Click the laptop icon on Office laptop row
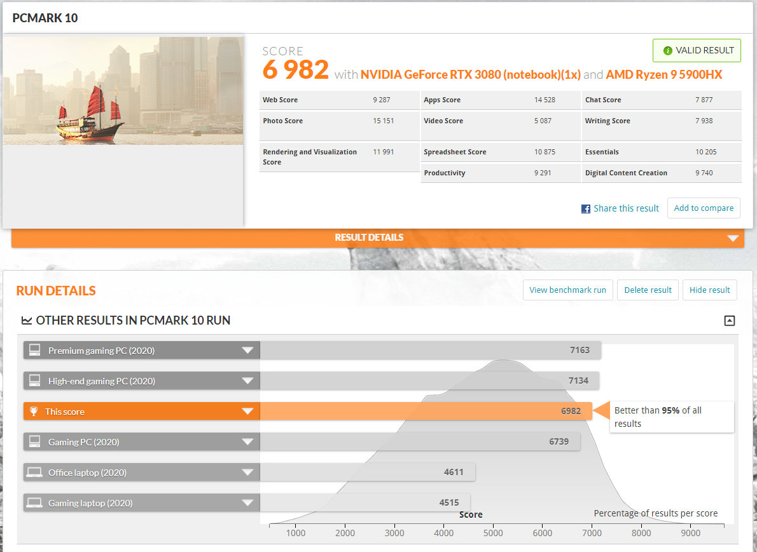 click(x=34, y=472)
